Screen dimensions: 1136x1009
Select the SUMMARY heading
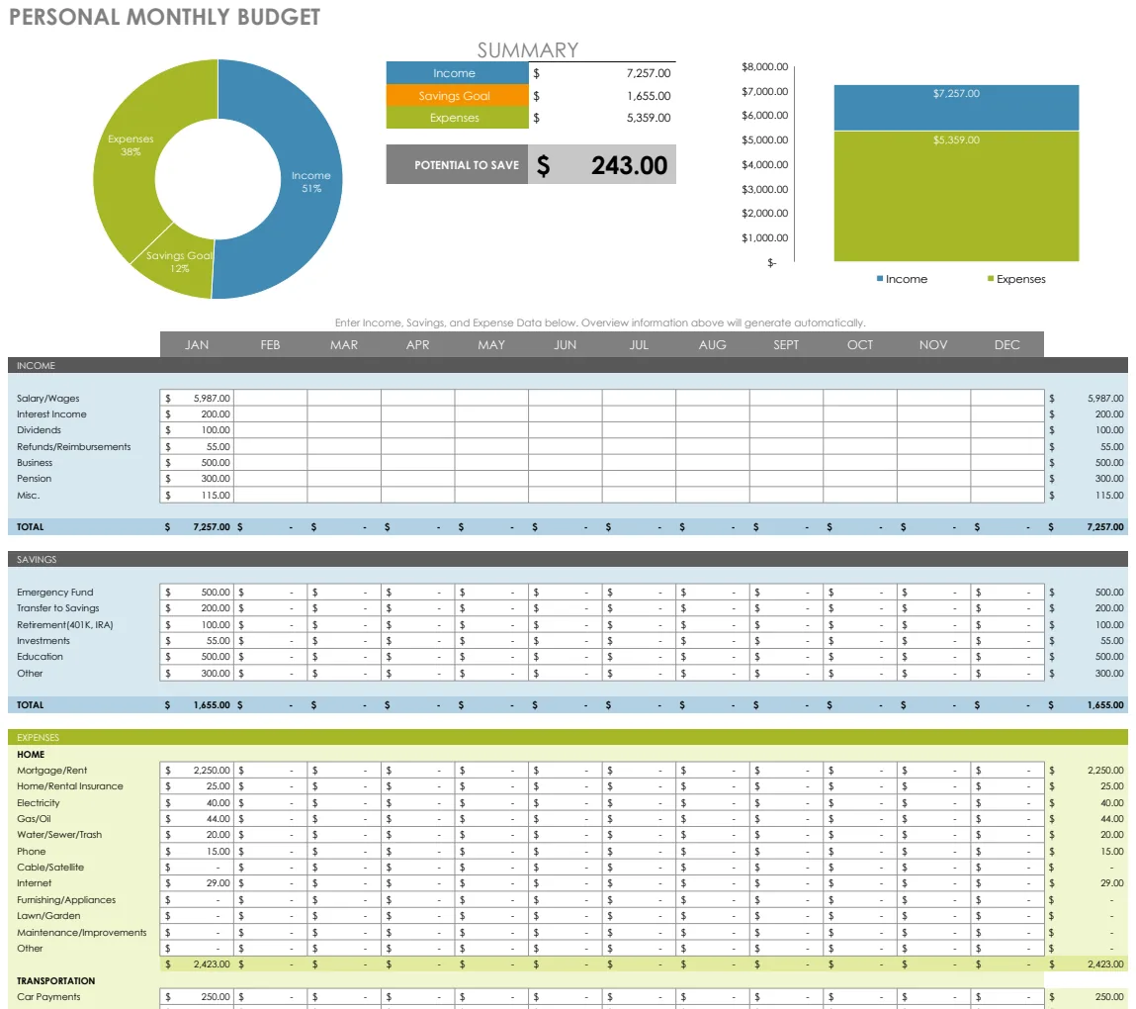[527, 50]
